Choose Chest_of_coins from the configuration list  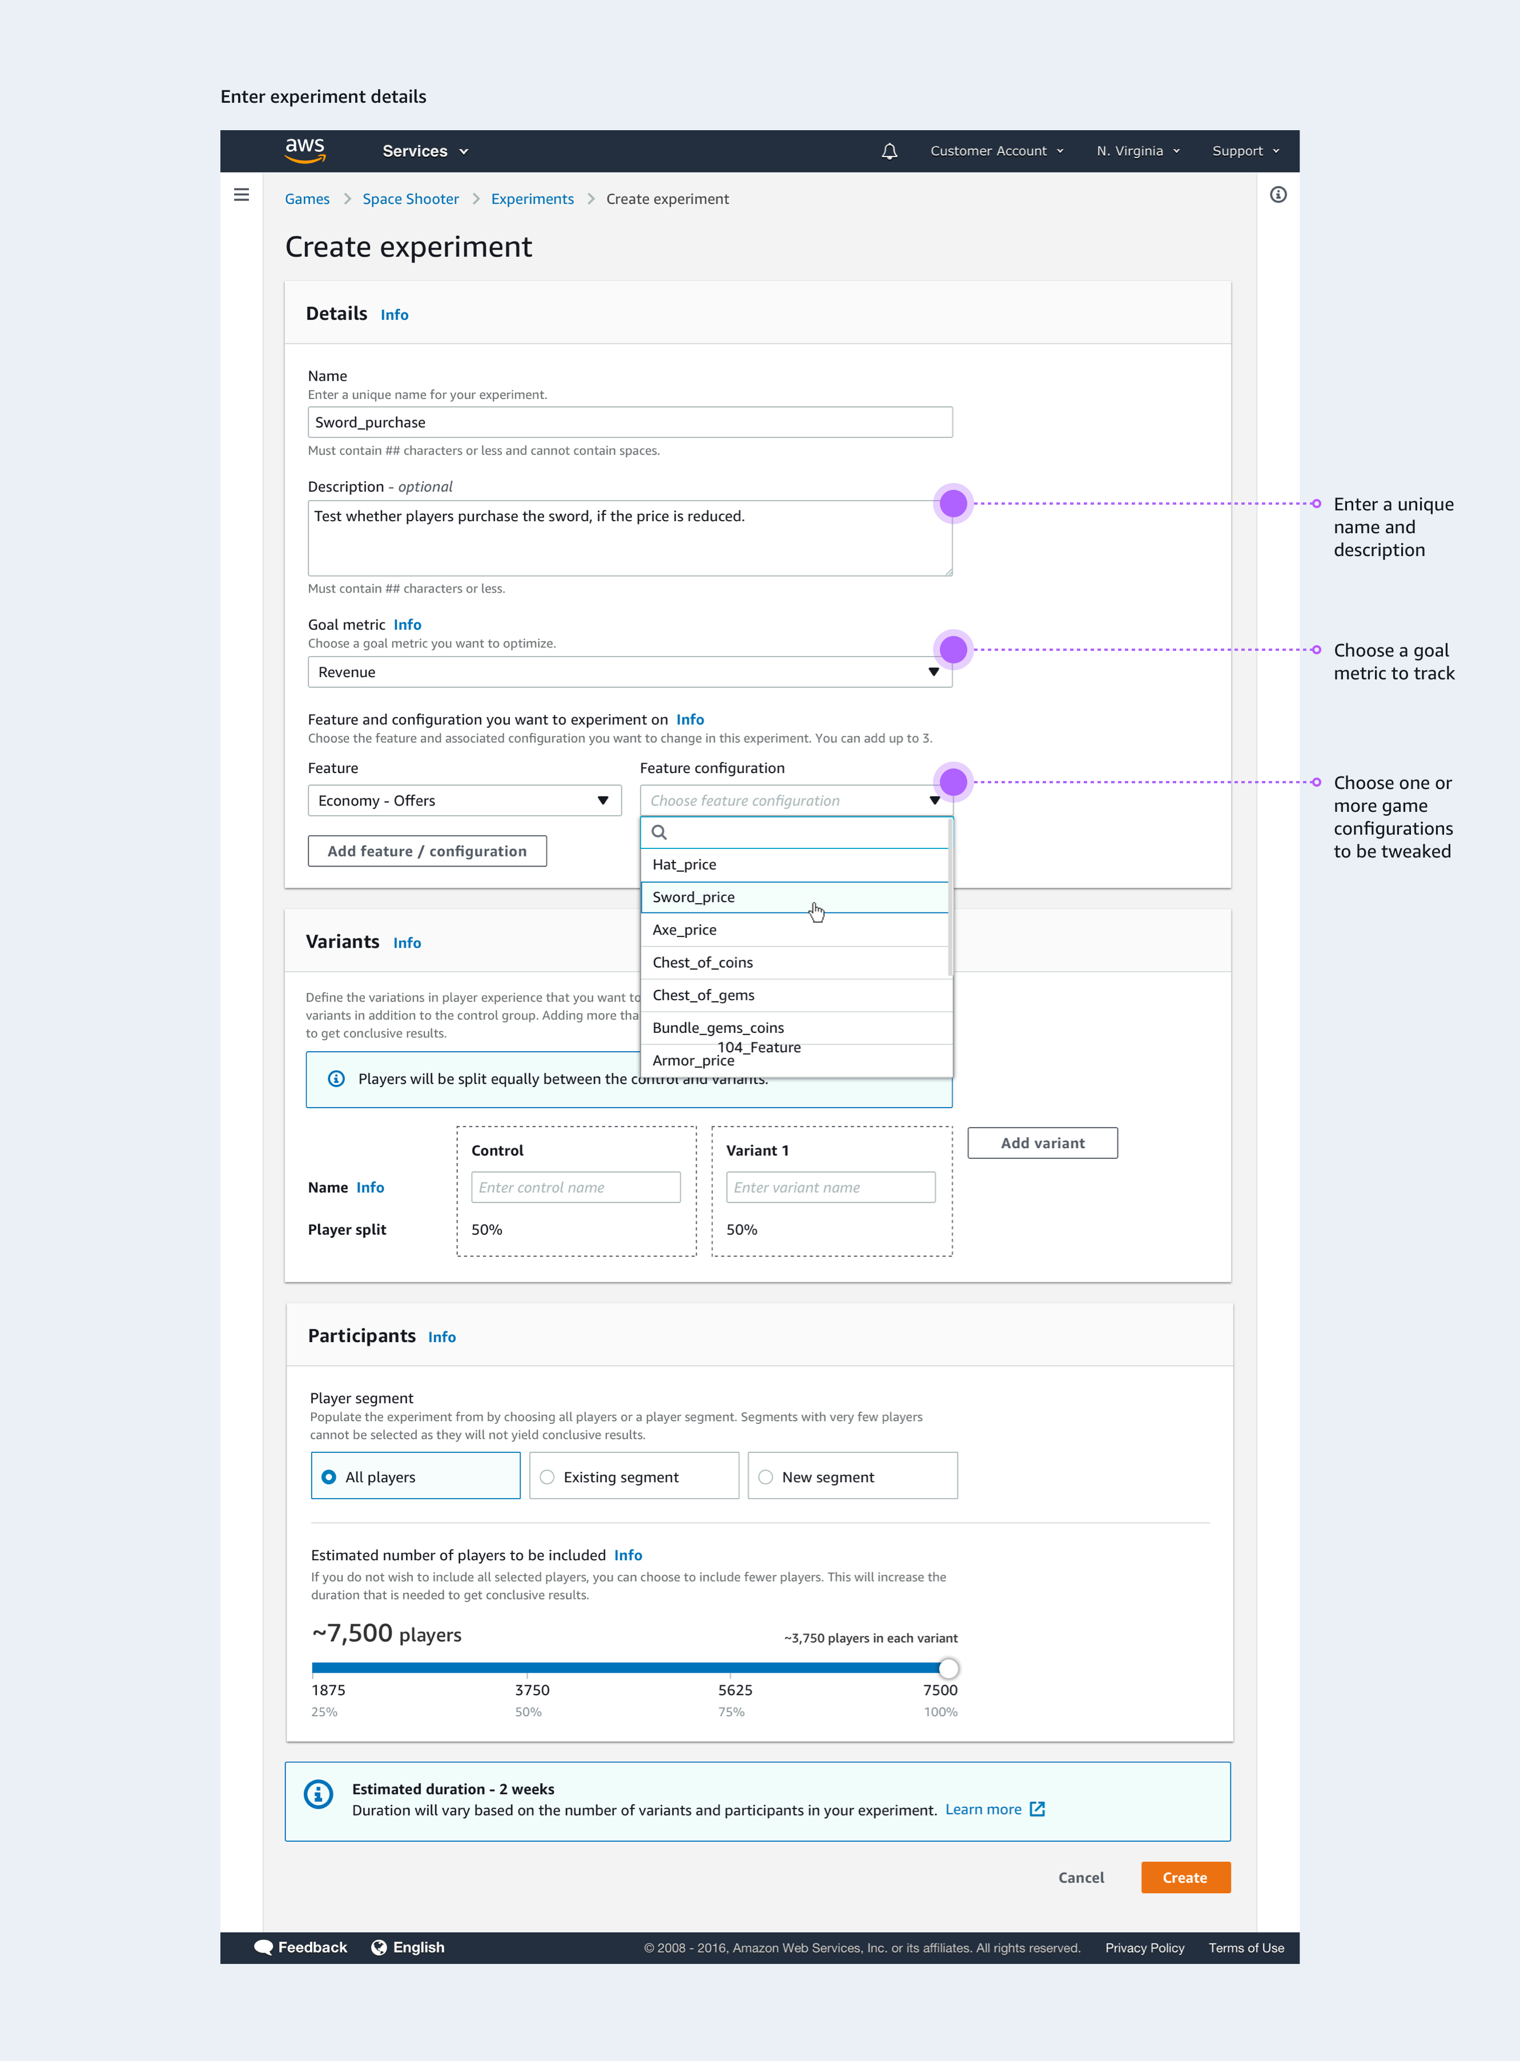point(794,963)
